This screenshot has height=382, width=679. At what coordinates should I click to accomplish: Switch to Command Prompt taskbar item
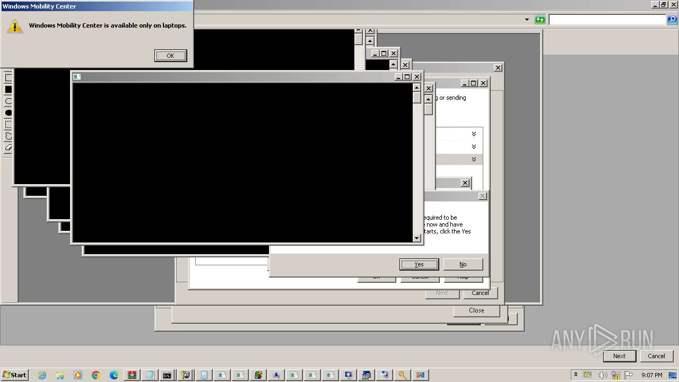167,375
